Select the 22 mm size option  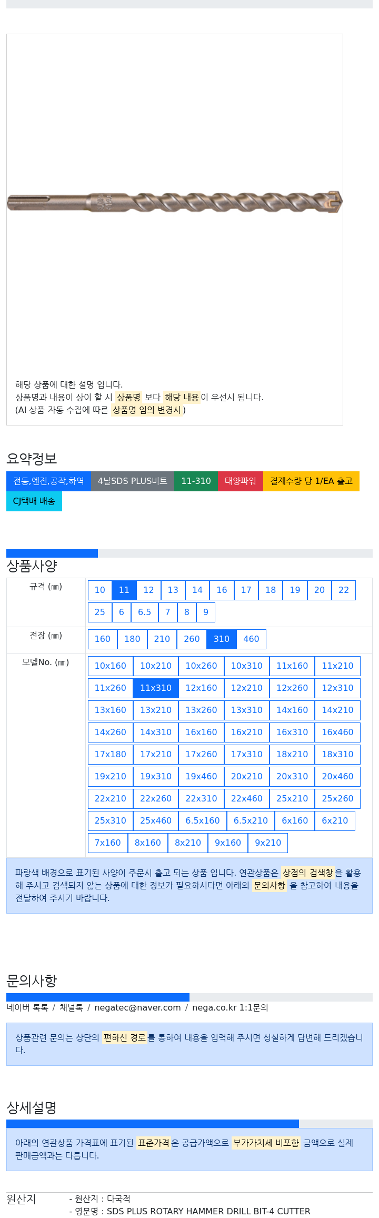pos(344,590)
